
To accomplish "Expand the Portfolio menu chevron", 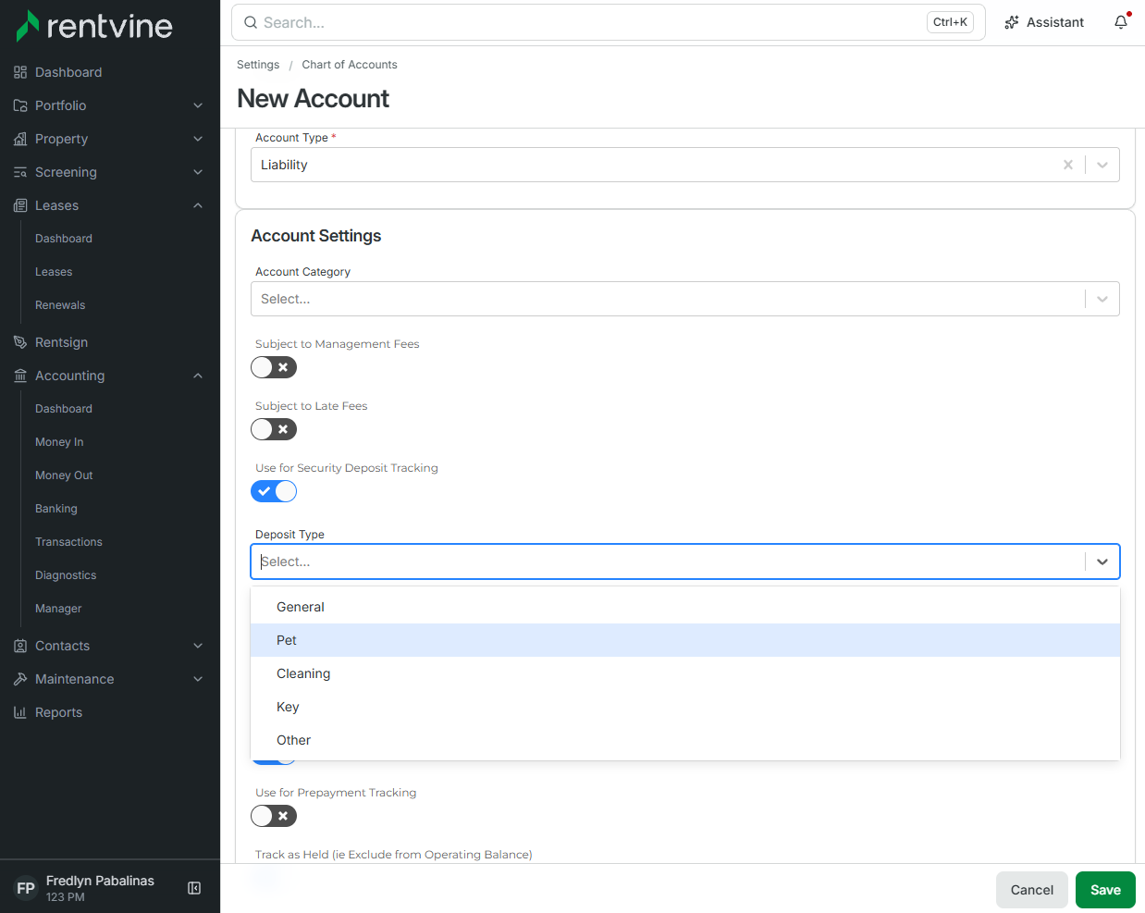I will click(x=198, y=105).
